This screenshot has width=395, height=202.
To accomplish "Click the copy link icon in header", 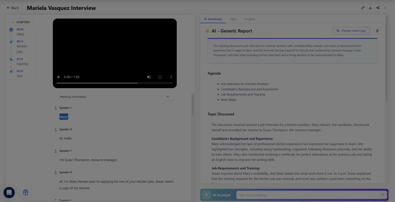I will coord(363,8).
